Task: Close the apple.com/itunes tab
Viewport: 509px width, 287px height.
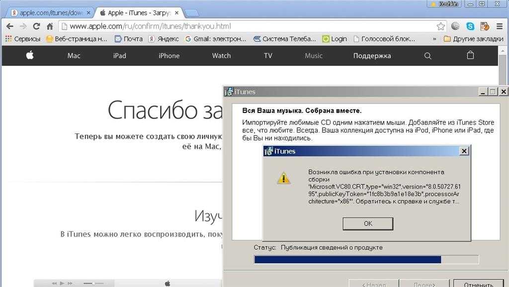Action: coord(88,13)
